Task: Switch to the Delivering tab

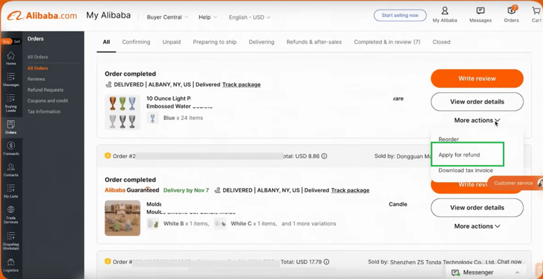Action: (x=261, y=42)
